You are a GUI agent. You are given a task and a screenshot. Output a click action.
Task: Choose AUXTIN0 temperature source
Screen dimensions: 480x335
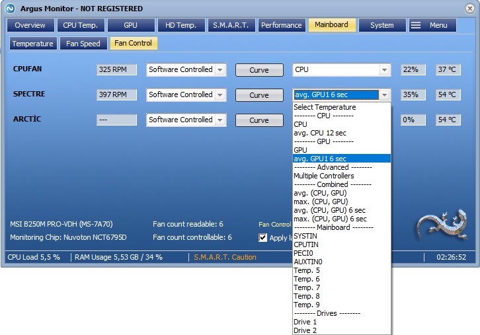(x=342, y=262)
